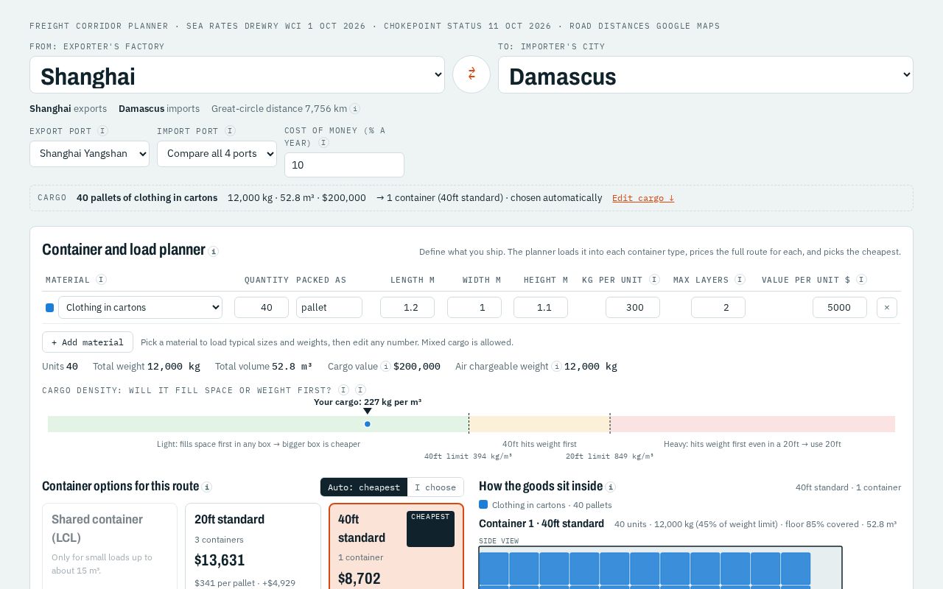Click the blue legend swatch for Clothing in cartons

[483, 505]
